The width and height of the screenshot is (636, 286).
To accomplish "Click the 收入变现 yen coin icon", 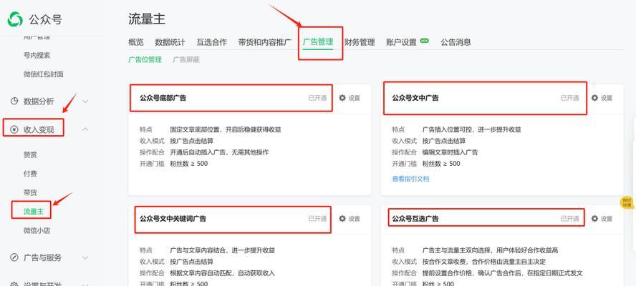I will pos(14,129).
